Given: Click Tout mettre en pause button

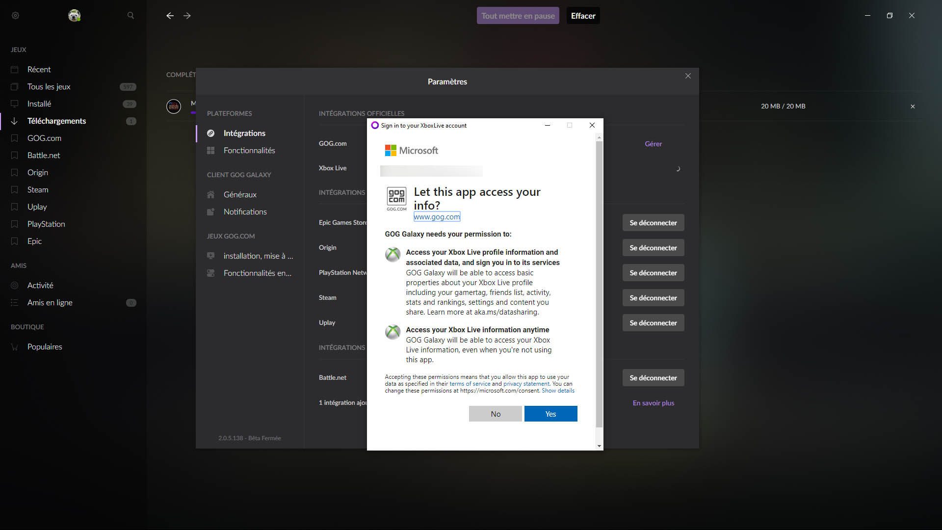Looking at the screenshot, I should coord(518,16).
